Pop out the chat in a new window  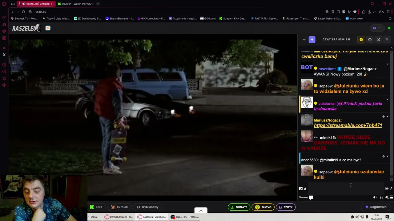(378, 39)
